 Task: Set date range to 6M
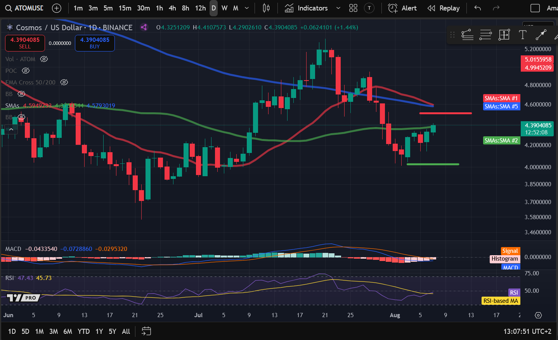tap(68, 331)
